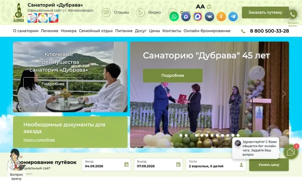Screen dimensions: 302x189
Task: Click the calendar icon in Выезд field
Action: pos(178,164)
